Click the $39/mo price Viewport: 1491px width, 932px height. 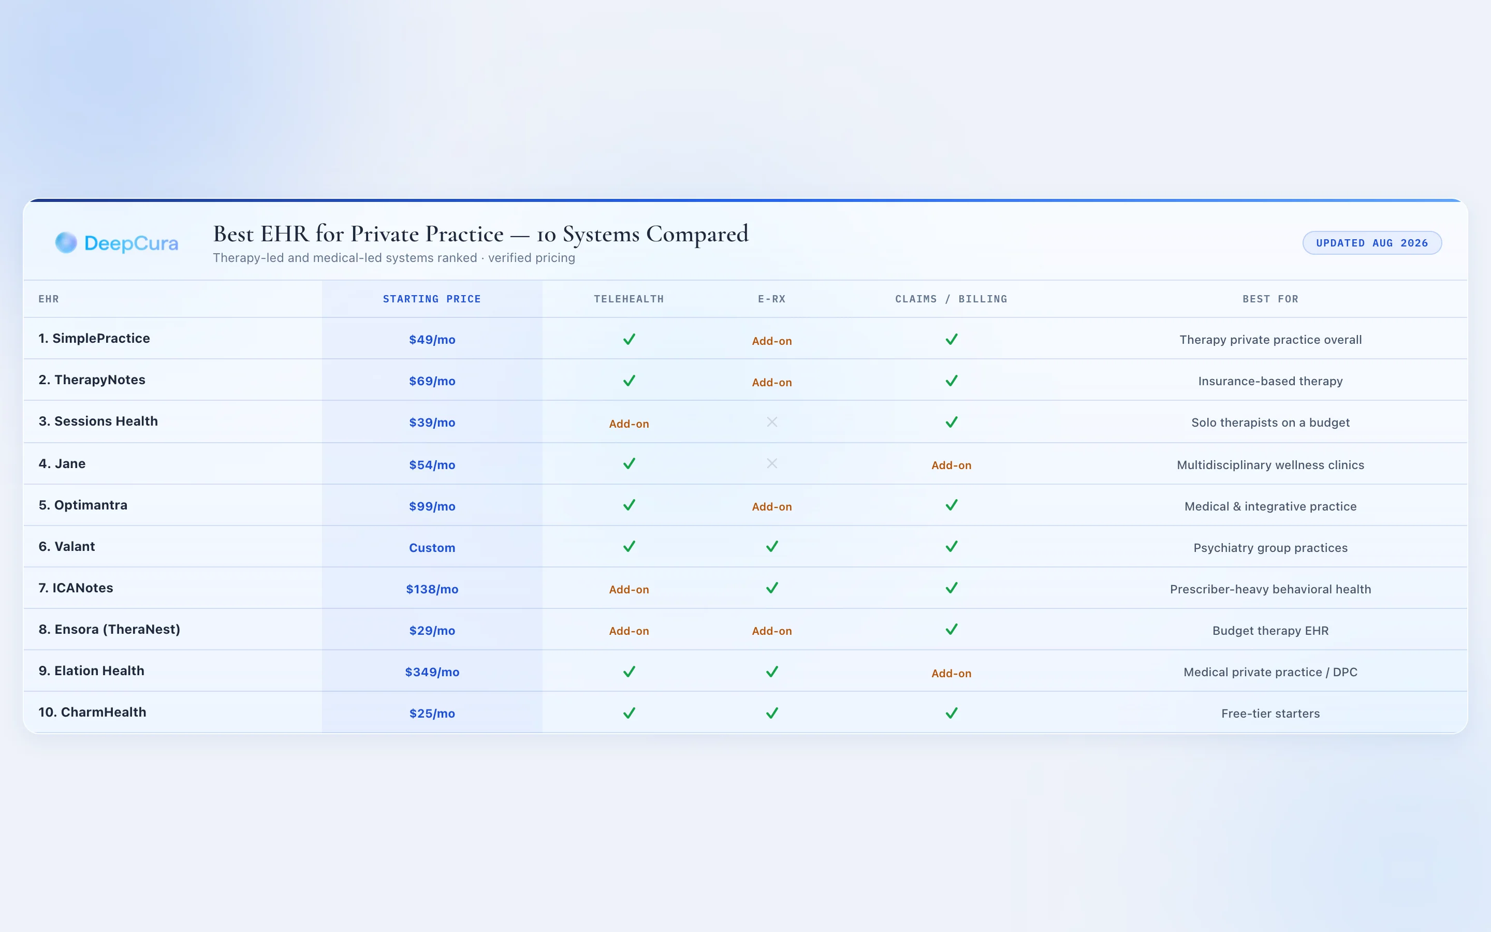(x=432, y=422)
